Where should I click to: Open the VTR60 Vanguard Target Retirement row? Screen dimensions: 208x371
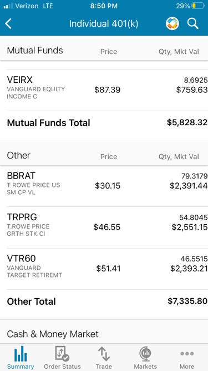click(x=104, y=269)
